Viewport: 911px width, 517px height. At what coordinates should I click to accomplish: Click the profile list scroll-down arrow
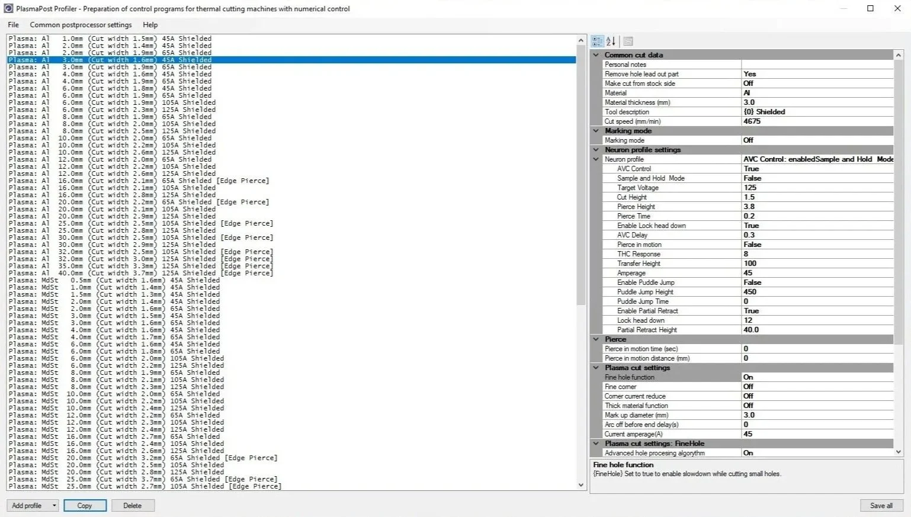(x=580, y=485)
